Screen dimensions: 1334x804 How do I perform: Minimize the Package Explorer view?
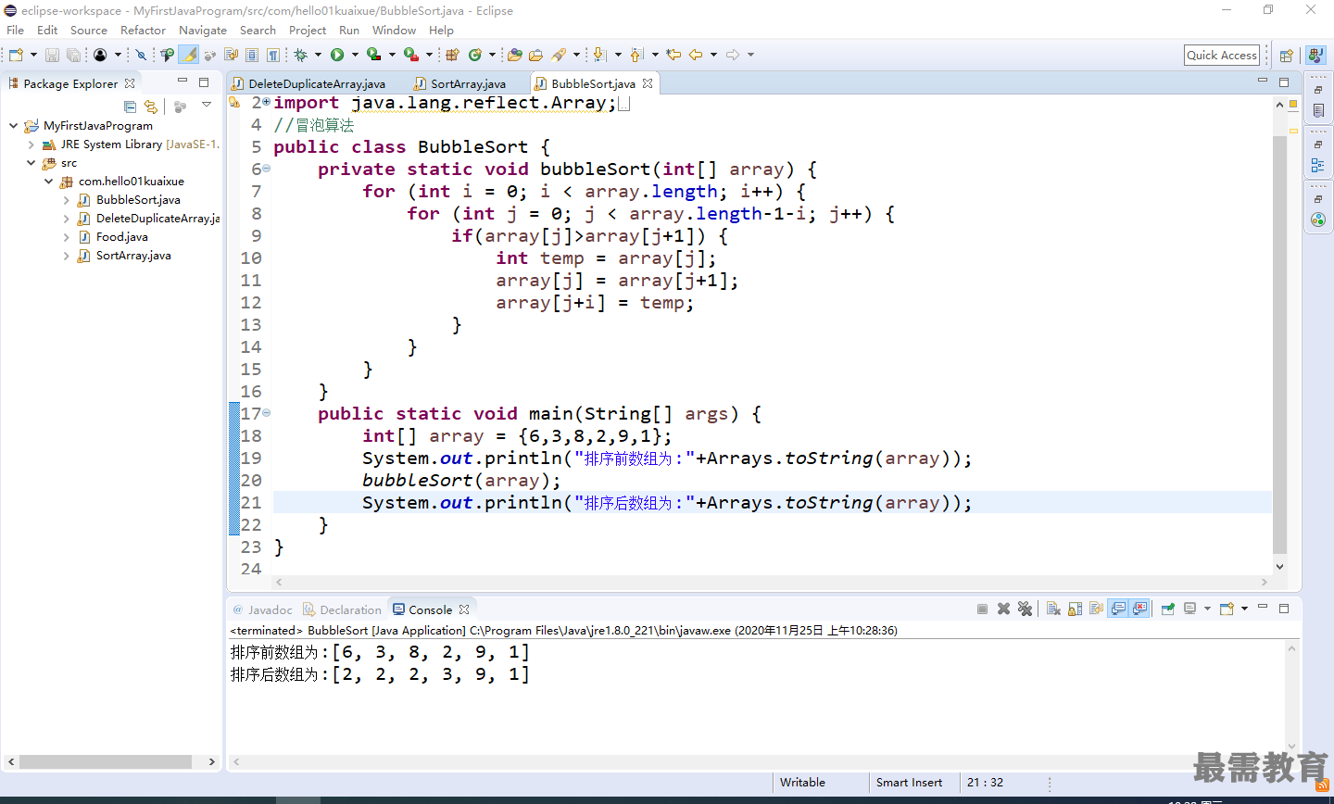pyautogui.click(x=182, y=82)
